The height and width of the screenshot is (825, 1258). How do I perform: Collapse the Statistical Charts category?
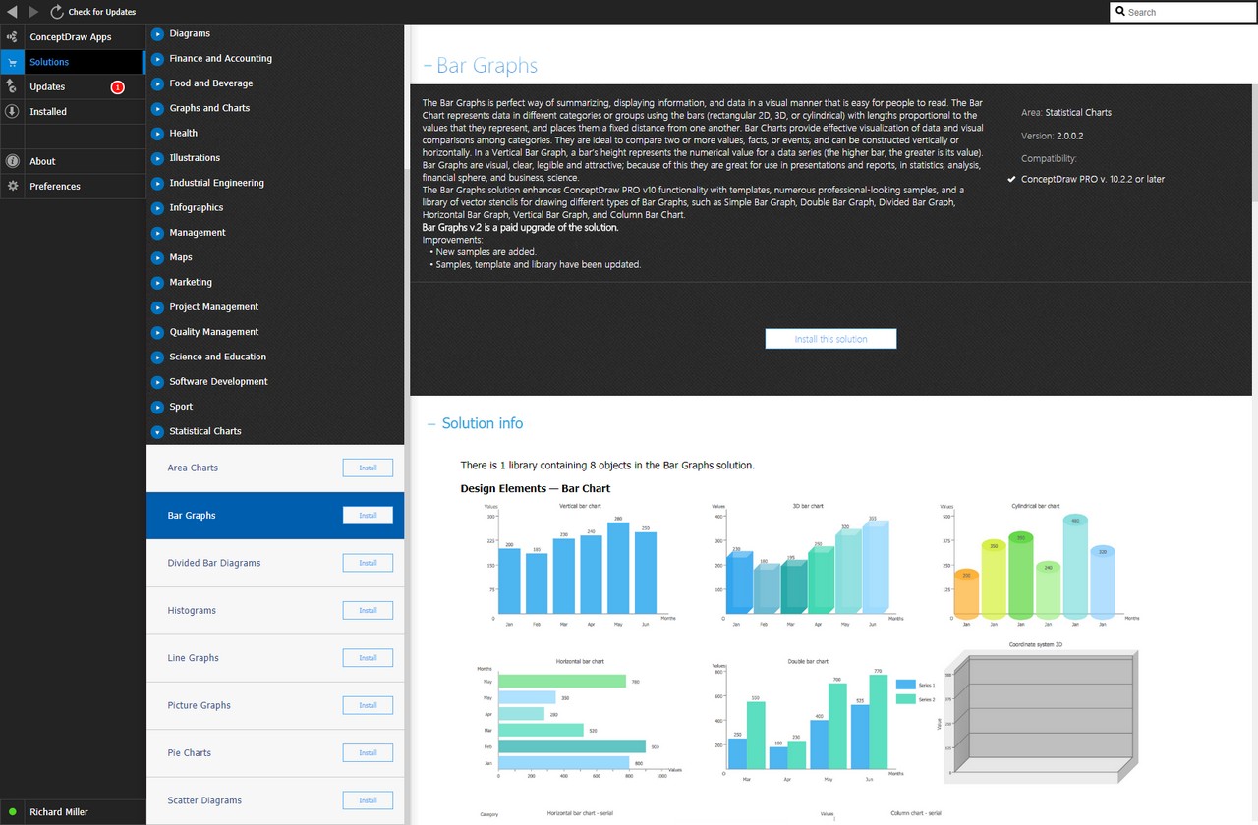point(157,431)
